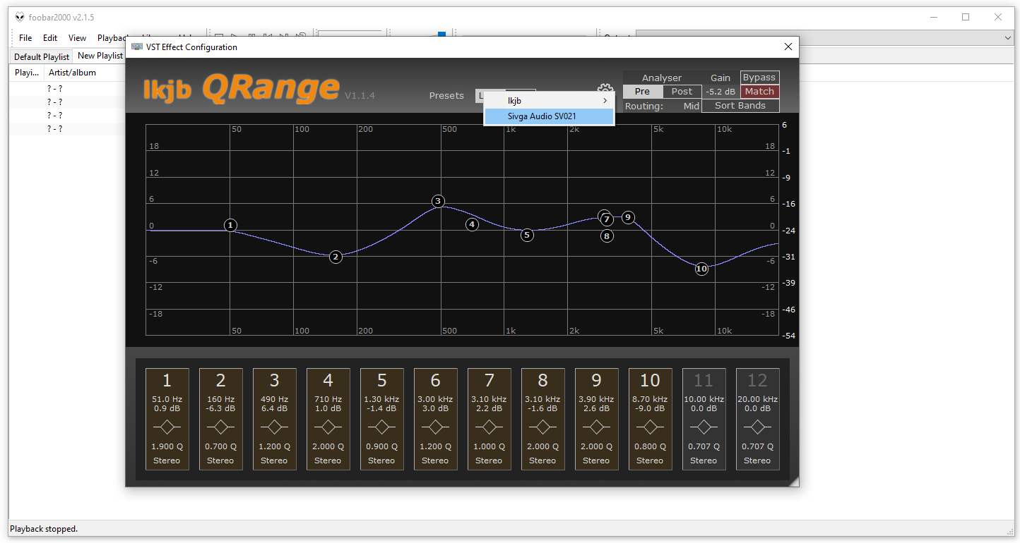Select EQ node 8 on the graph
The image size is (1020, 543).
(x=607, y=236)
